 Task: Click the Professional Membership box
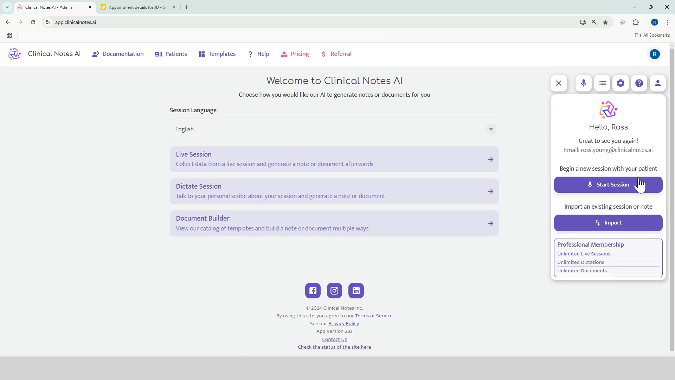[x=608, y=258]
